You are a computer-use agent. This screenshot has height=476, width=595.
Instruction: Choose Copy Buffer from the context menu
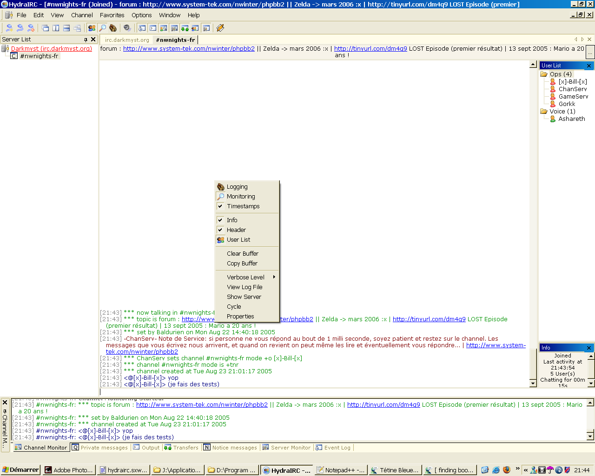click(x=247, y=264)
